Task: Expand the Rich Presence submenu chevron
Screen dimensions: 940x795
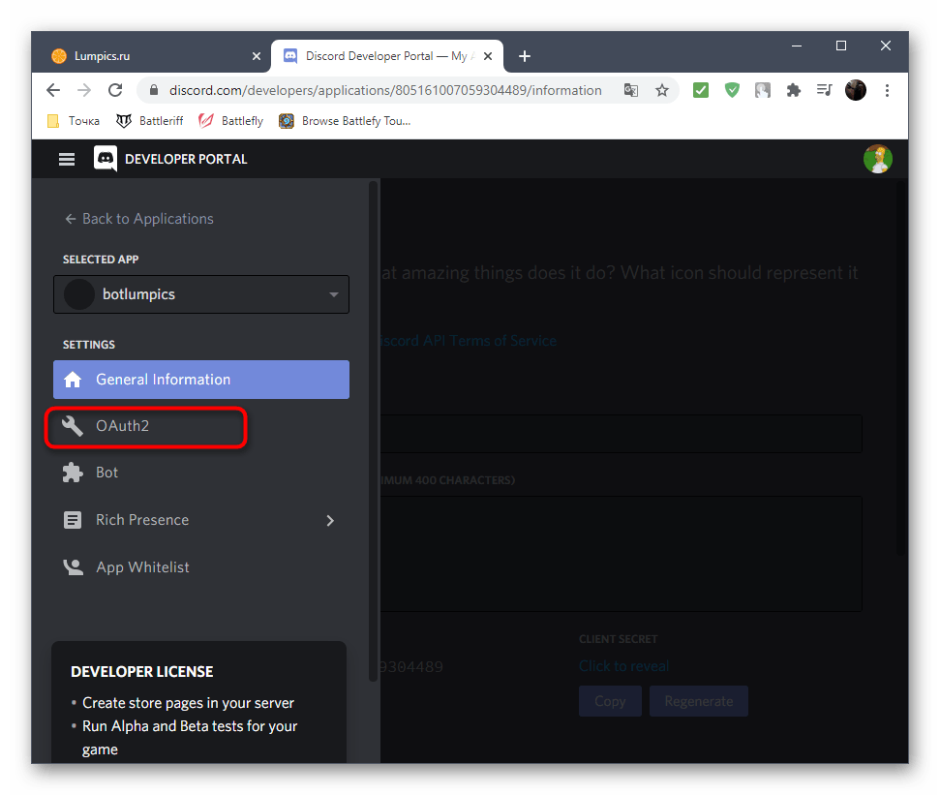Action: tap(330, 520)
